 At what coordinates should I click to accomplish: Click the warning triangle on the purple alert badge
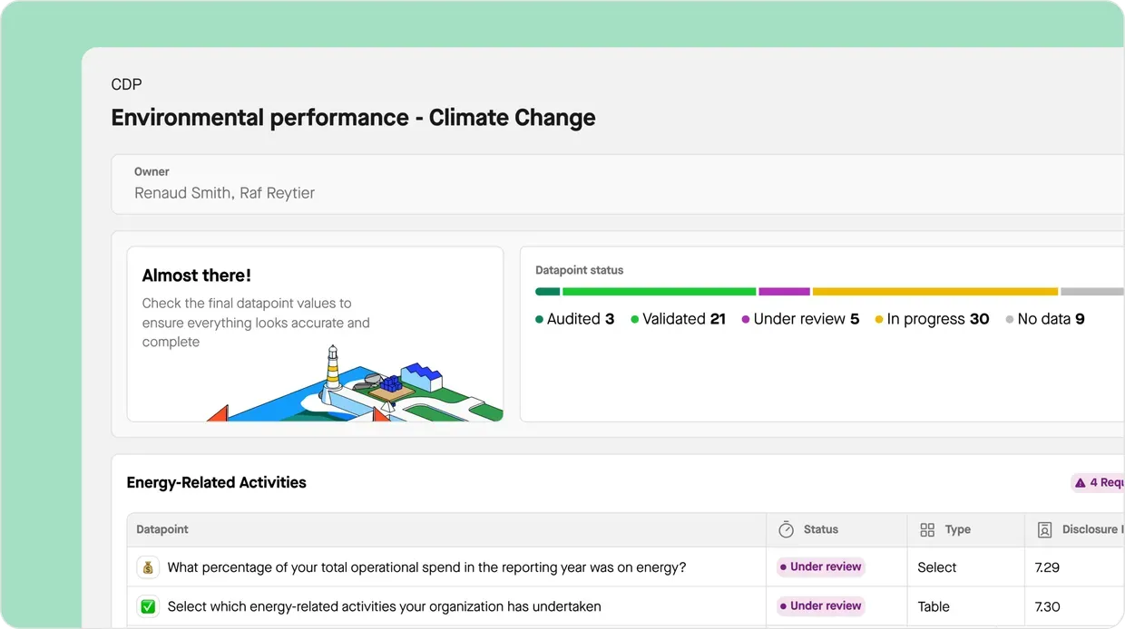[x=1080, y=482]
